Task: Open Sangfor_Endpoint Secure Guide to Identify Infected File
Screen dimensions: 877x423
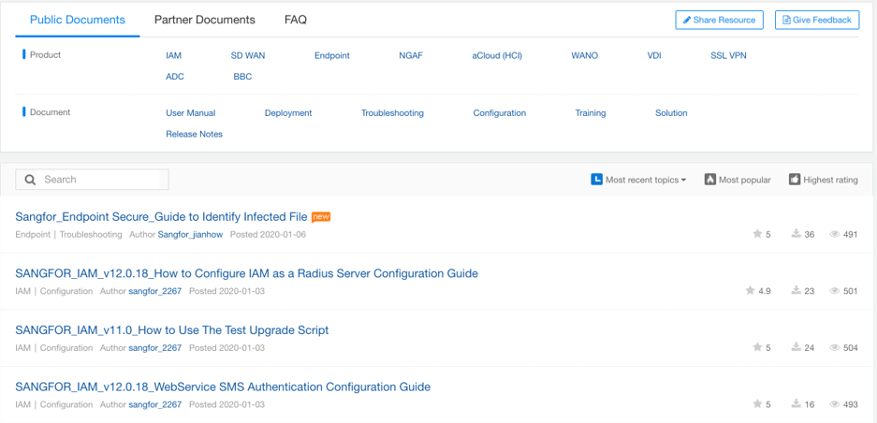Action: 161,216
